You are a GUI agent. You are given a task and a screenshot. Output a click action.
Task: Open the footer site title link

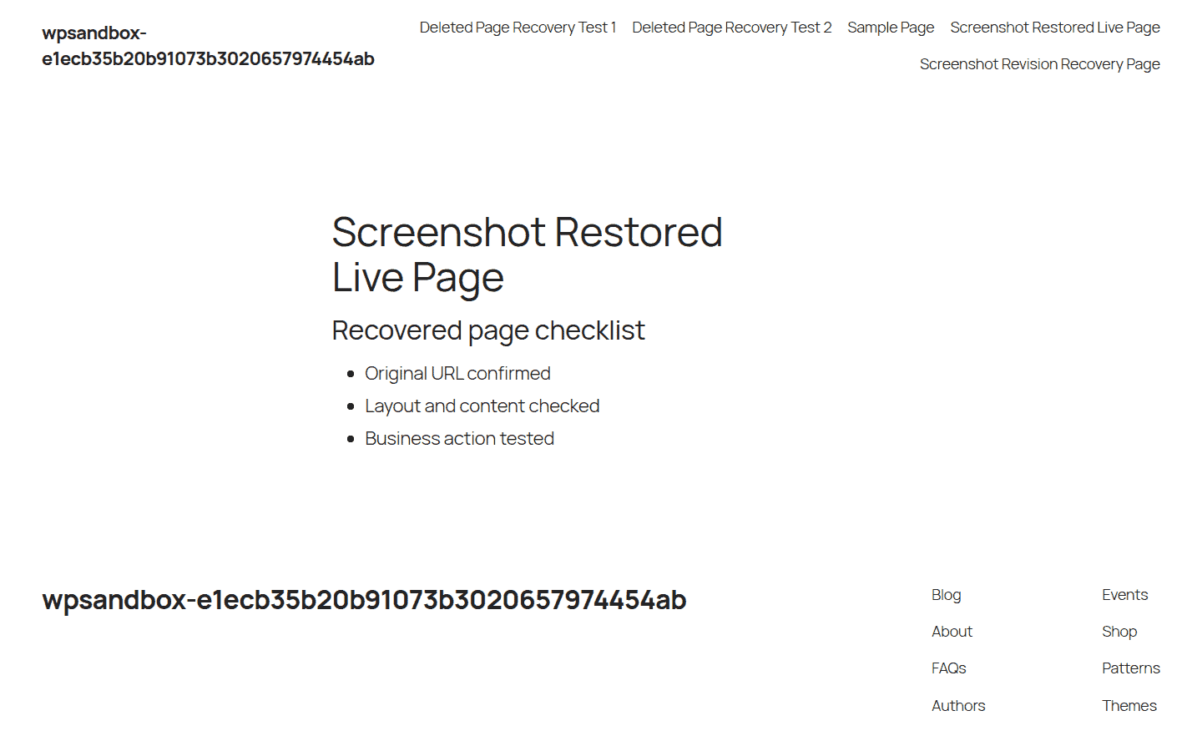coord(364,600)
